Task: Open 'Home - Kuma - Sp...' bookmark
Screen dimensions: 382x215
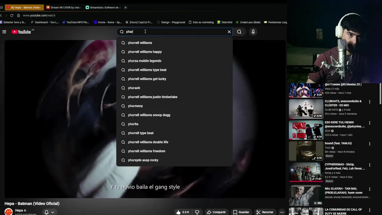Action: pos(108,22)
